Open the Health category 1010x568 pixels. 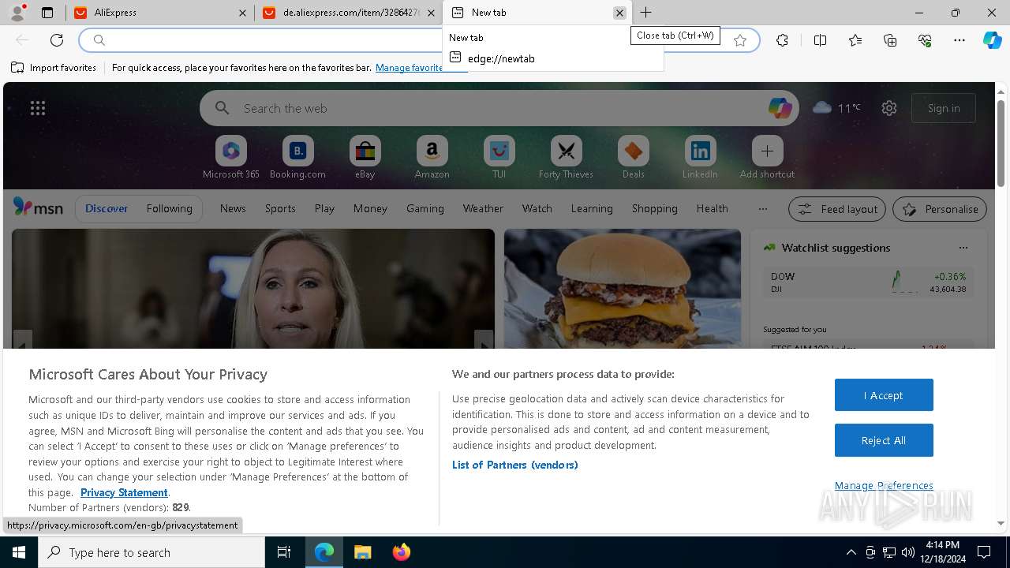(x=712, y=208)
